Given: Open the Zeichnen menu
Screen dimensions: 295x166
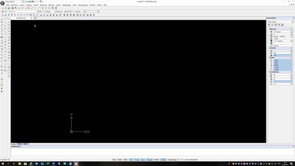Looking at the screenshot, I should pyautogui.click(x=51, y=5).
